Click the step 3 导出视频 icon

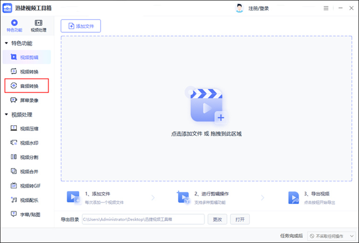coord(294,197)
